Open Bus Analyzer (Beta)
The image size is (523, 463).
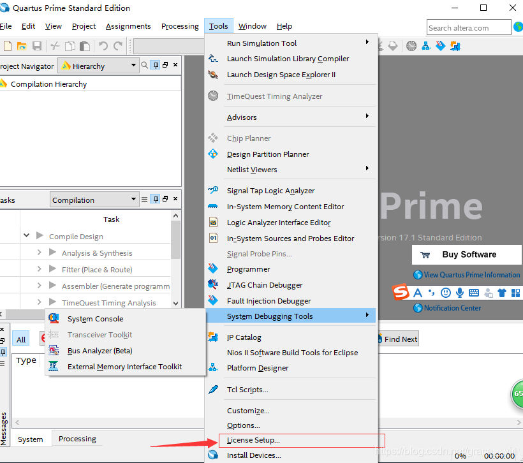126,351
